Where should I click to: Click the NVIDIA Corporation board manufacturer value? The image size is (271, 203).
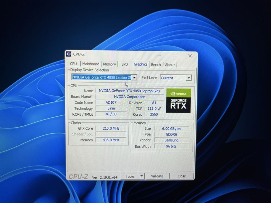coord(130,97)
